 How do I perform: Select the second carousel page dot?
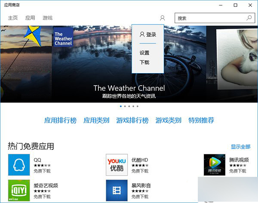[125, 106]
